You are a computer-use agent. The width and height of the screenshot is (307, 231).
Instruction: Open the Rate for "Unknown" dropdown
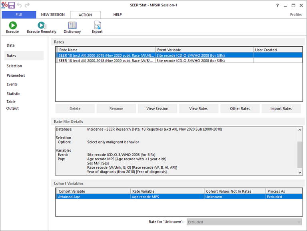pyautogui.click(x=244, y=222)
